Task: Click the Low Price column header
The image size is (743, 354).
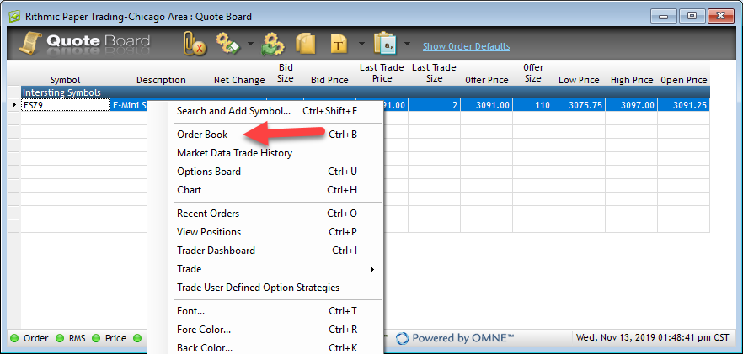Action: pos(579,80)
